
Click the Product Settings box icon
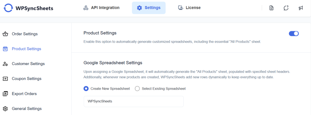coord(5,49)
